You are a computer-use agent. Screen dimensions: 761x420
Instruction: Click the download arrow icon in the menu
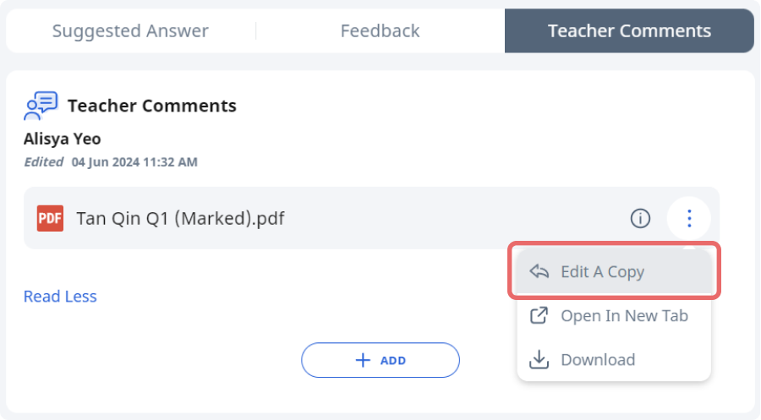(x=539, y=359)
